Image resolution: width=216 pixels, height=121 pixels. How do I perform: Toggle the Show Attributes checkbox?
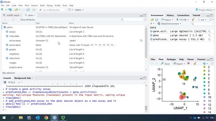(x=19, y=20)
